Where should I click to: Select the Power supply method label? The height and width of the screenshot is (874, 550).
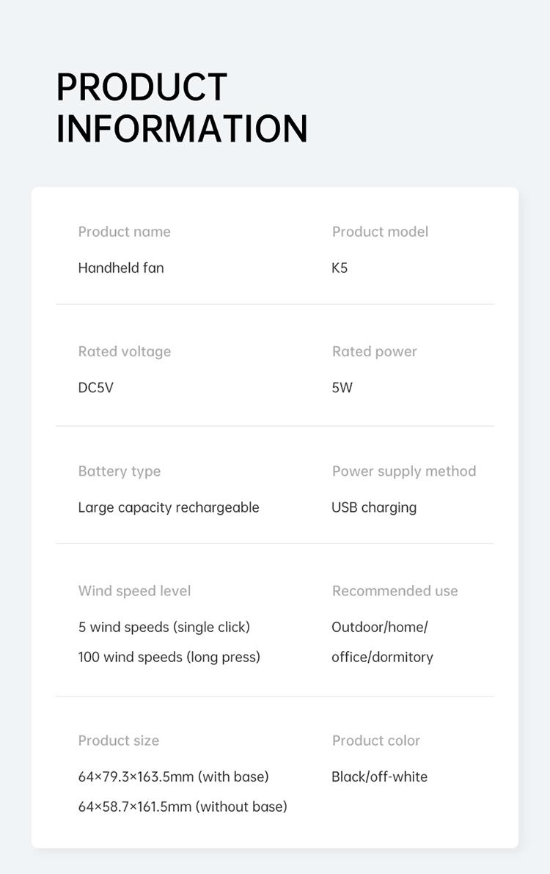pos(404,471)
